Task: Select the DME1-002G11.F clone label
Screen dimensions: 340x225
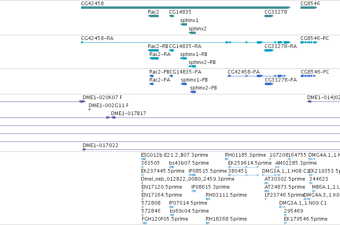Action: point(109,106)
